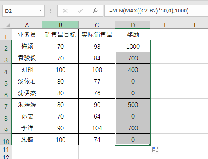Open the Insert Function fx dialog

95,11
